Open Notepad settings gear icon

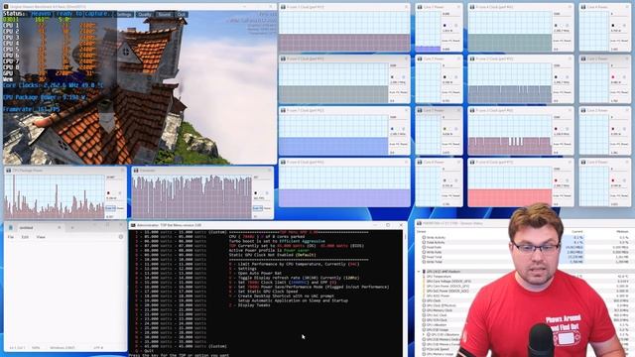[x=121, y=237]
